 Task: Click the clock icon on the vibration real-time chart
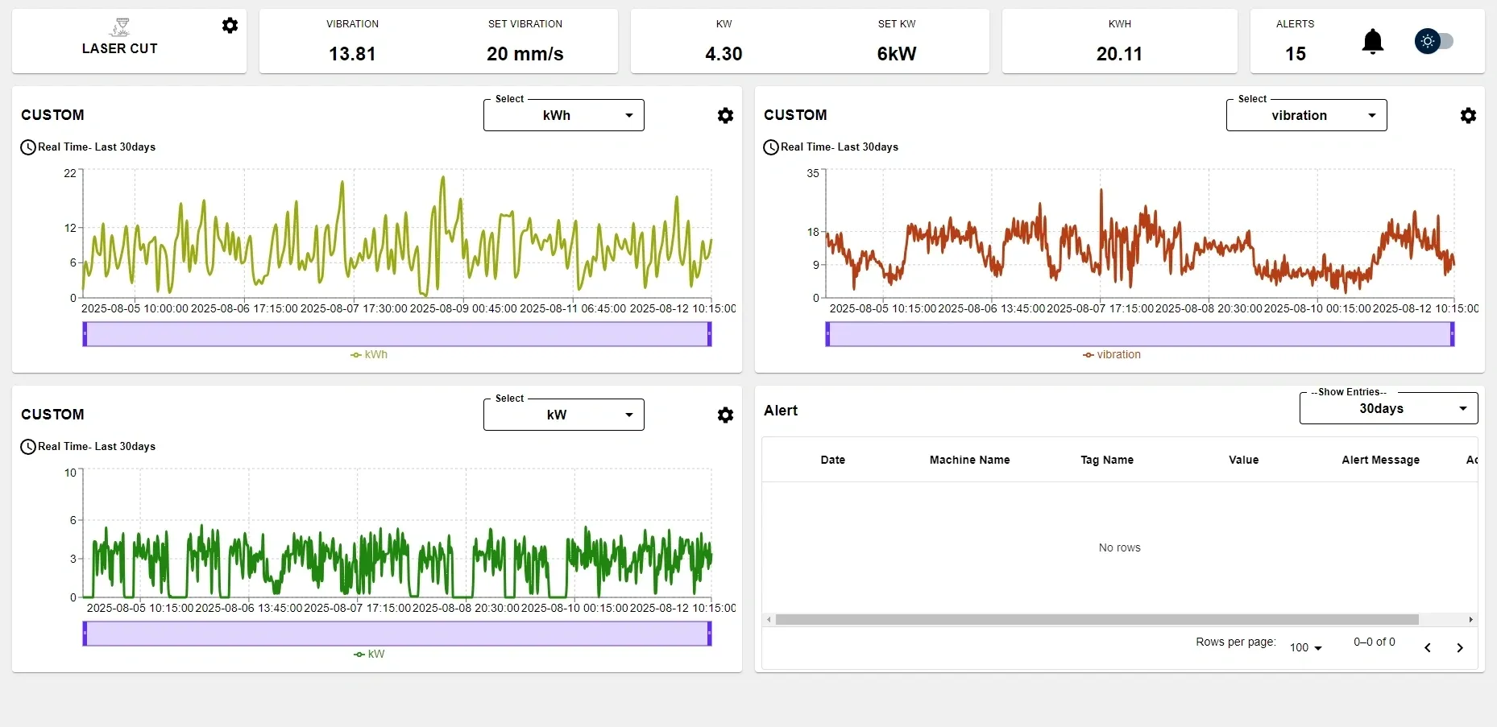click(770, 147)
